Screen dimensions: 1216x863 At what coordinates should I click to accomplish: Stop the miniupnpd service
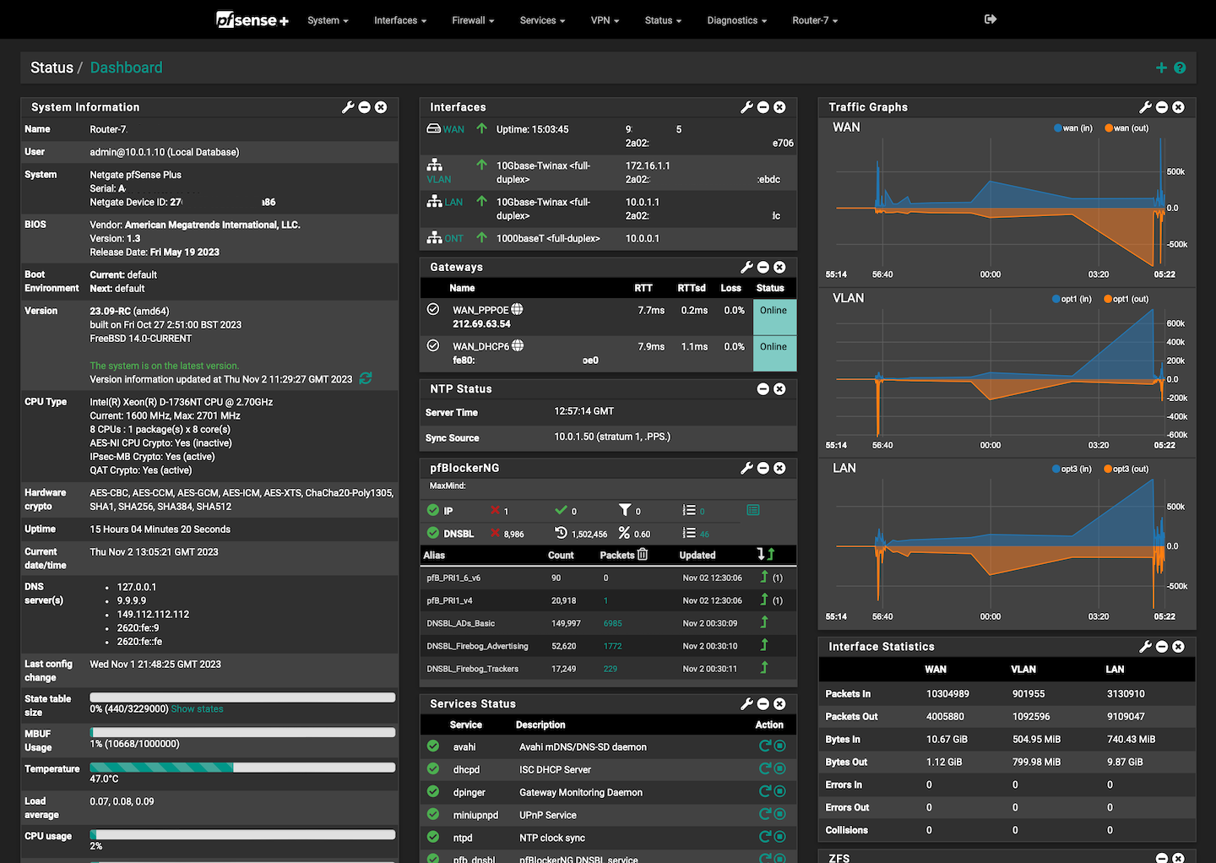780,814
